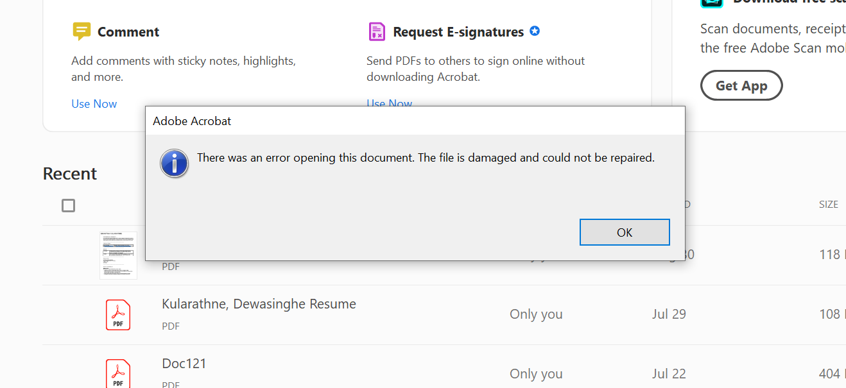Click the SIZE column header

pos(828,205)
